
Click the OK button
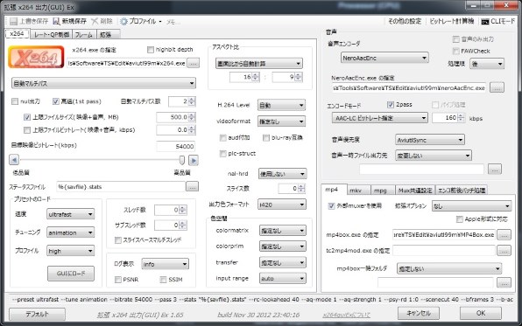click(x=480, y=313)
